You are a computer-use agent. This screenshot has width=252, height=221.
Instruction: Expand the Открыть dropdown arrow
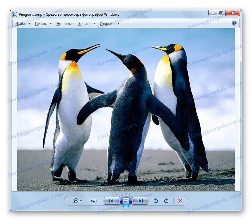click(x=118, y=23)
